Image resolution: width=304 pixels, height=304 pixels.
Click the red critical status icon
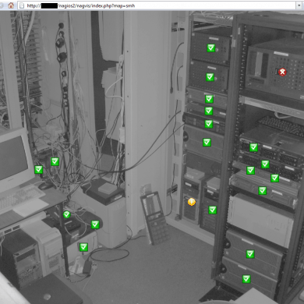click(x=282, y=72)
